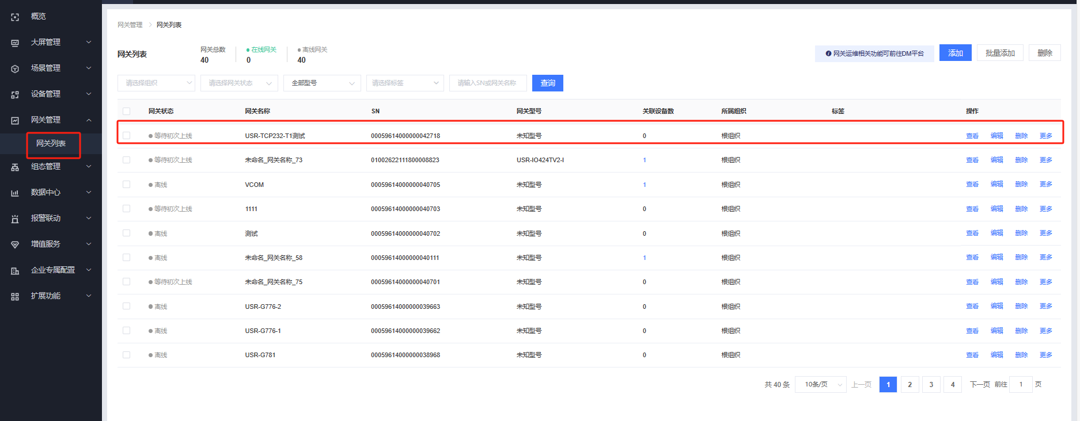The width and height of the screenshot is (1080, 421).
Task: Click the 场景管理 cube icon
Action: tap(15, 69)
